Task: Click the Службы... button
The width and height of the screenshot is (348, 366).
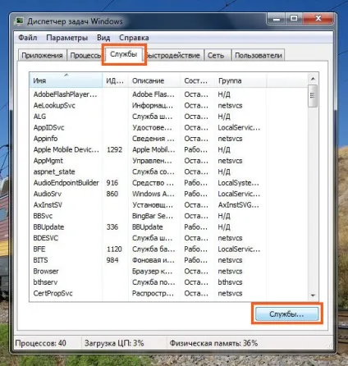Action: click(286, 313)
